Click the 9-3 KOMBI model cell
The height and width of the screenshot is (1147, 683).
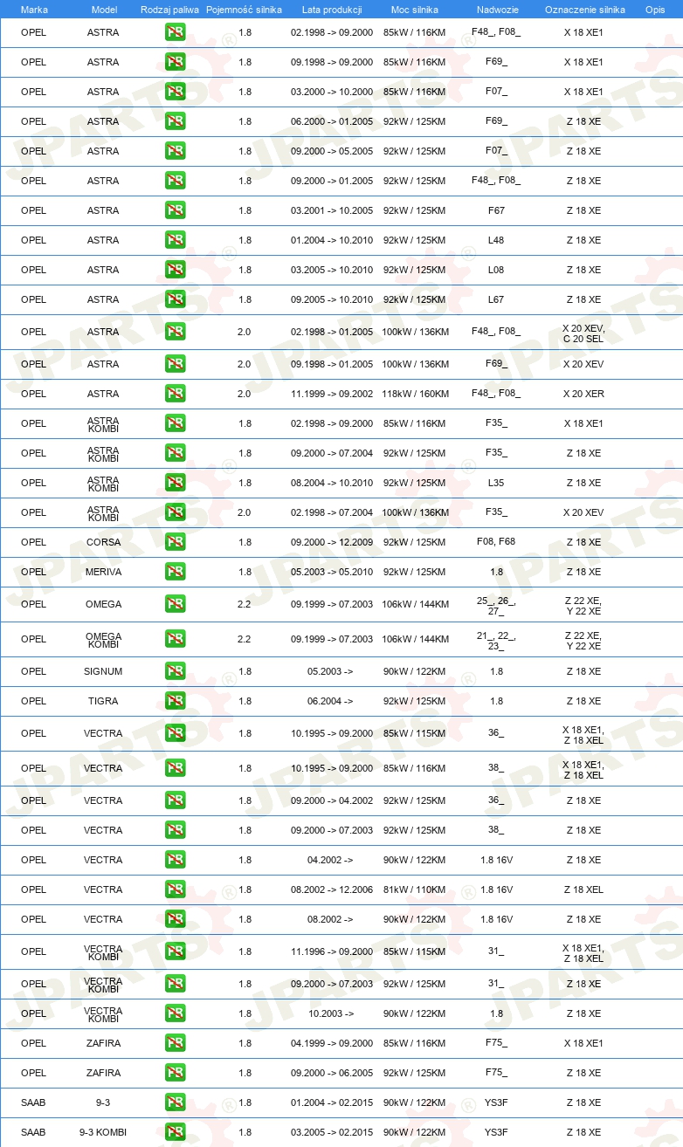103,1132
